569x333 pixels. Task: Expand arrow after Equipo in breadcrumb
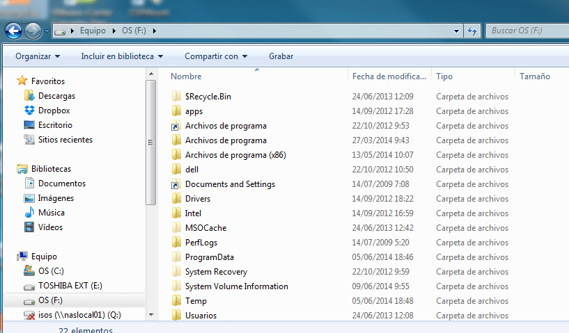point(114,31)
